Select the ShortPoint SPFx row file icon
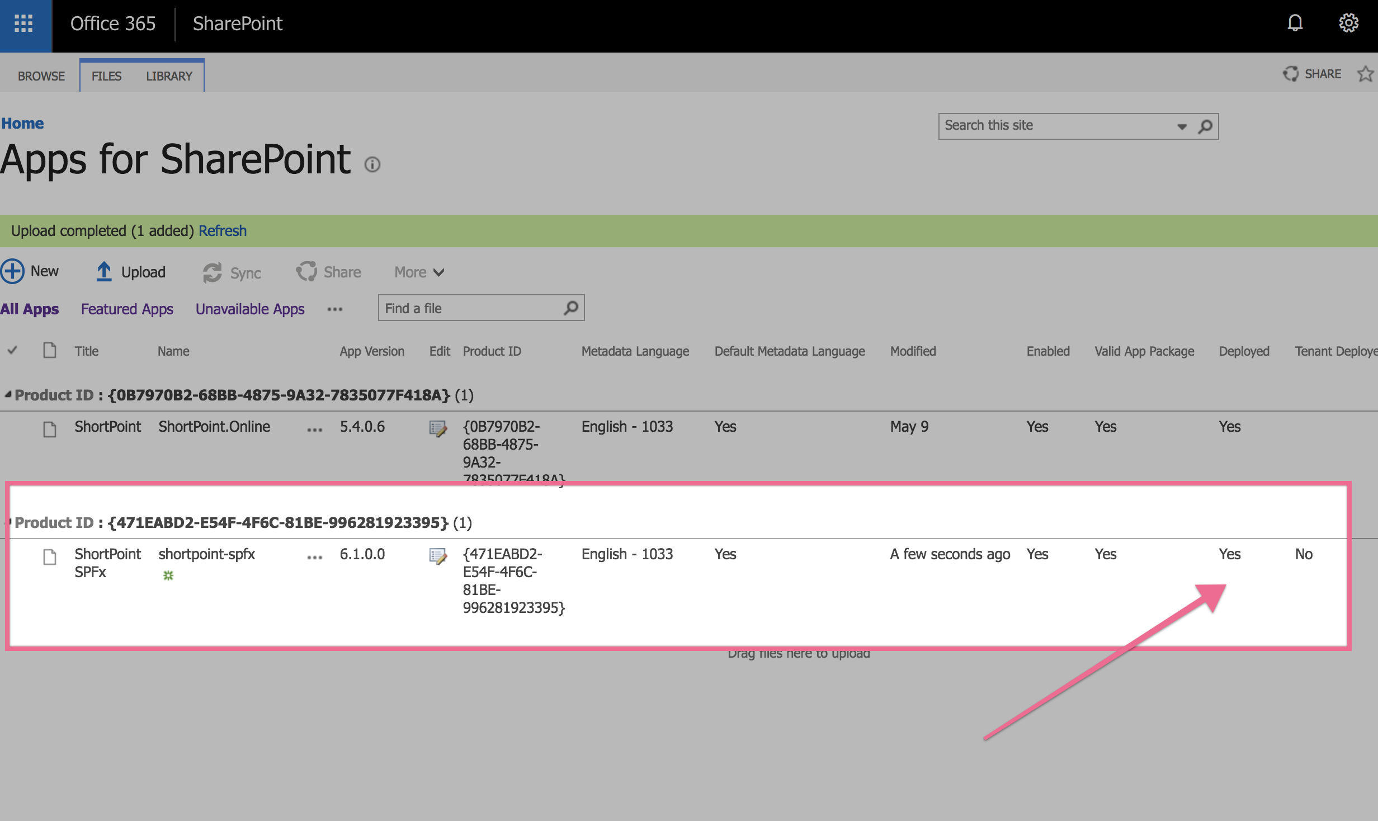This screenshot has height=821, width=1378. 50,556
